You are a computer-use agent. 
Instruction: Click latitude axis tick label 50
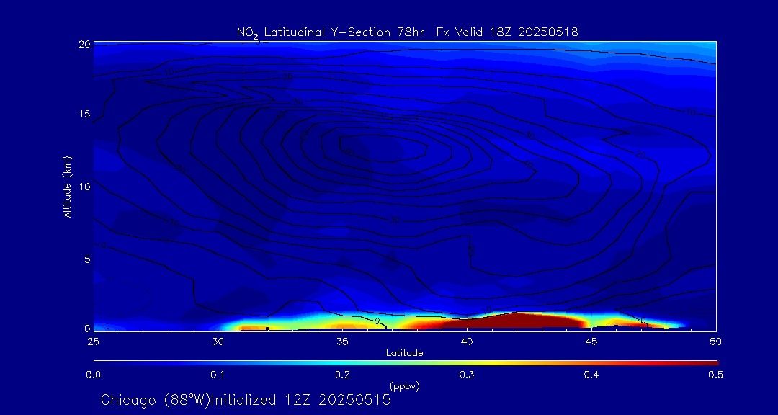715,341
